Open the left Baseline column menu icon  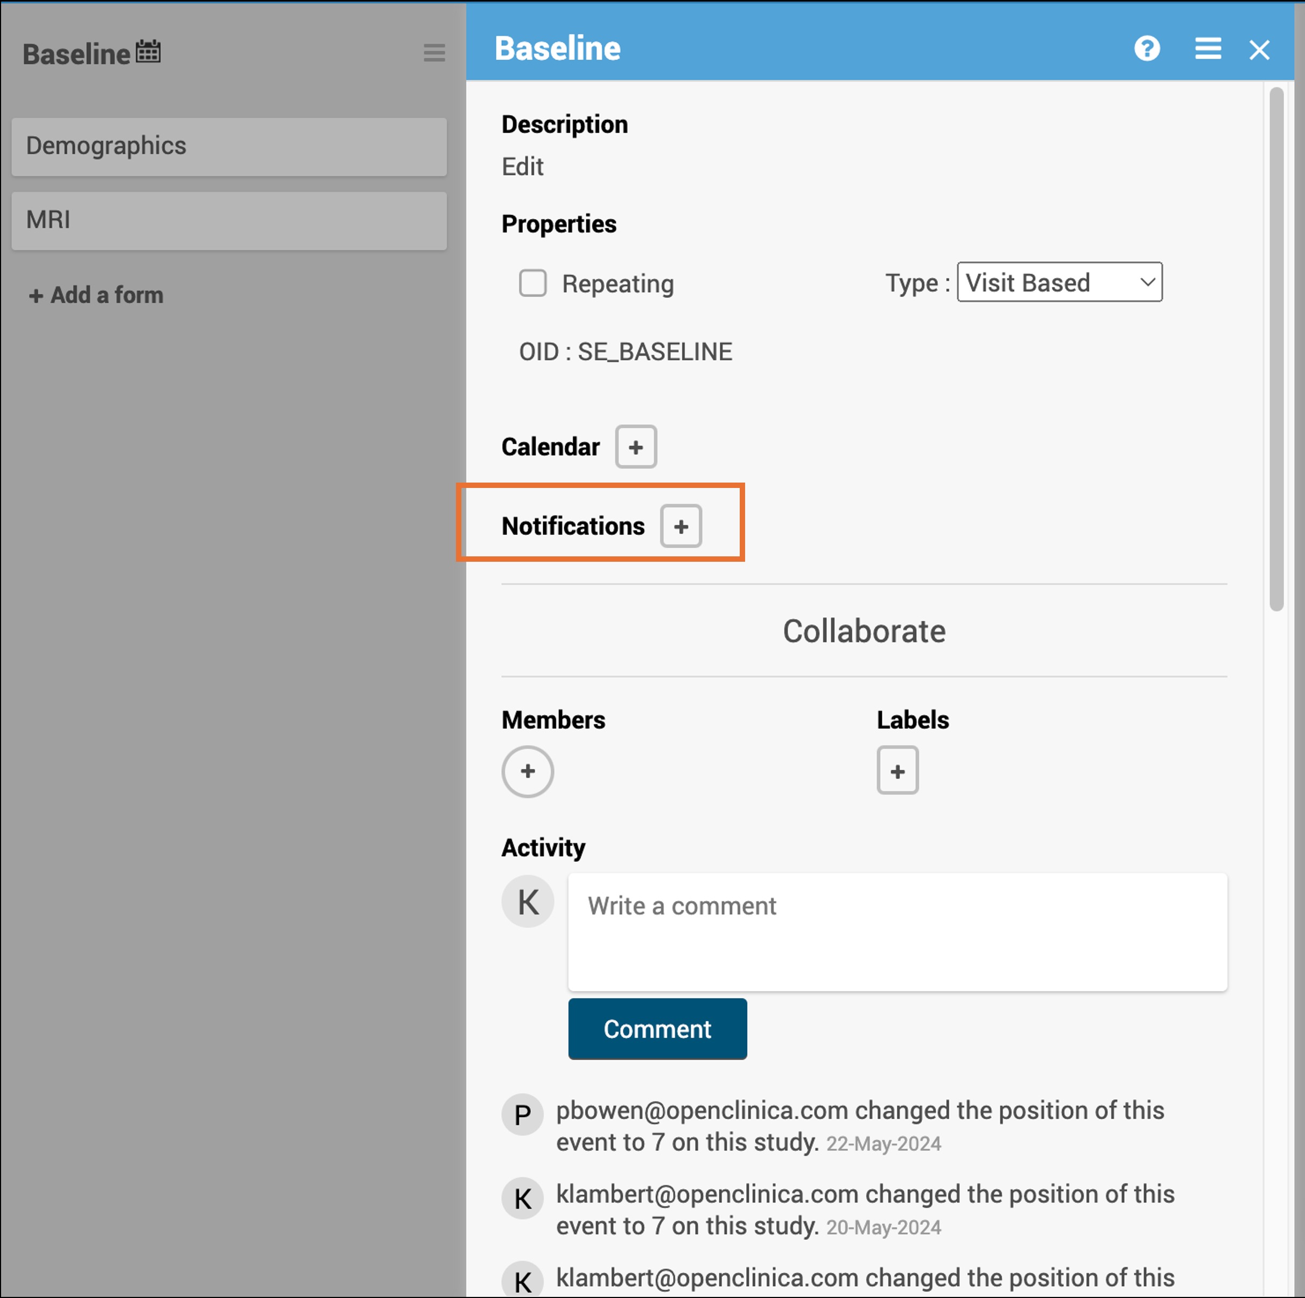[433, 52]
